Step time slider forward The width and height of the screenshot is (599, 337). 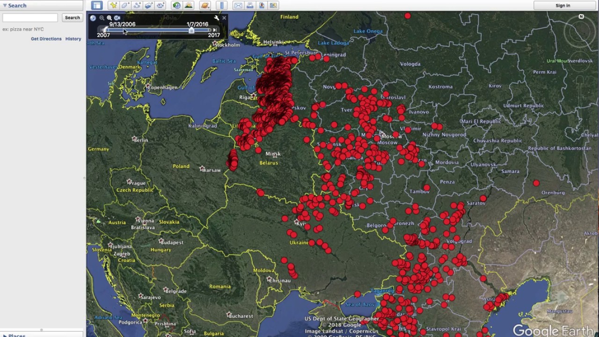tap(215, 30)
